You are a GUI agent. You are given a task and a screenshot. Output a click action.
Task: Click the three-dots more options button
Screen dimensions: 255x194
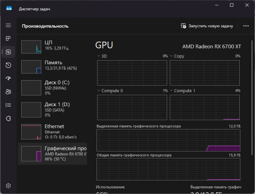coord(246,26)
